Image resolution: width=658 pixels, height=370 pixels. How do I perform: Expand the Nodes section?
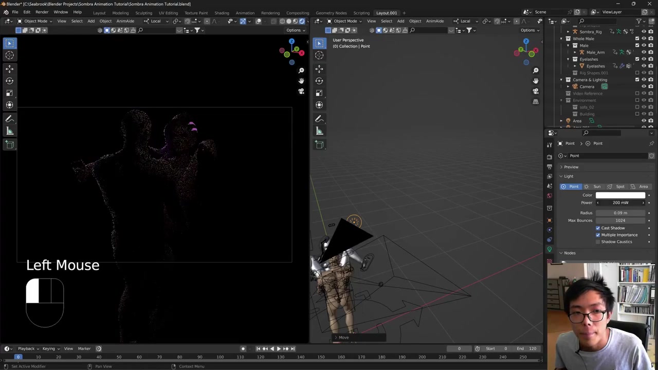point(569,253)
